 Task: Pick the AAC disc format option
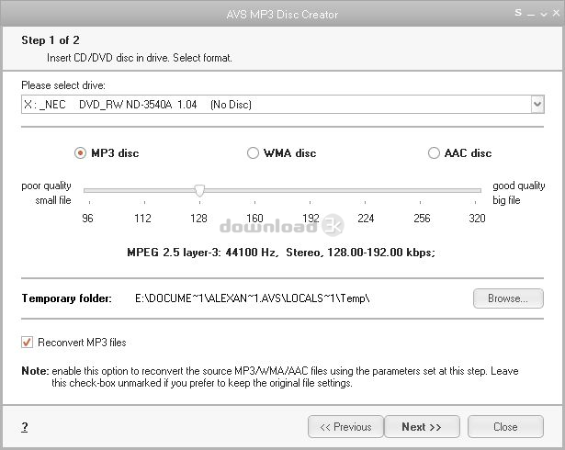(x=434, y=153)
